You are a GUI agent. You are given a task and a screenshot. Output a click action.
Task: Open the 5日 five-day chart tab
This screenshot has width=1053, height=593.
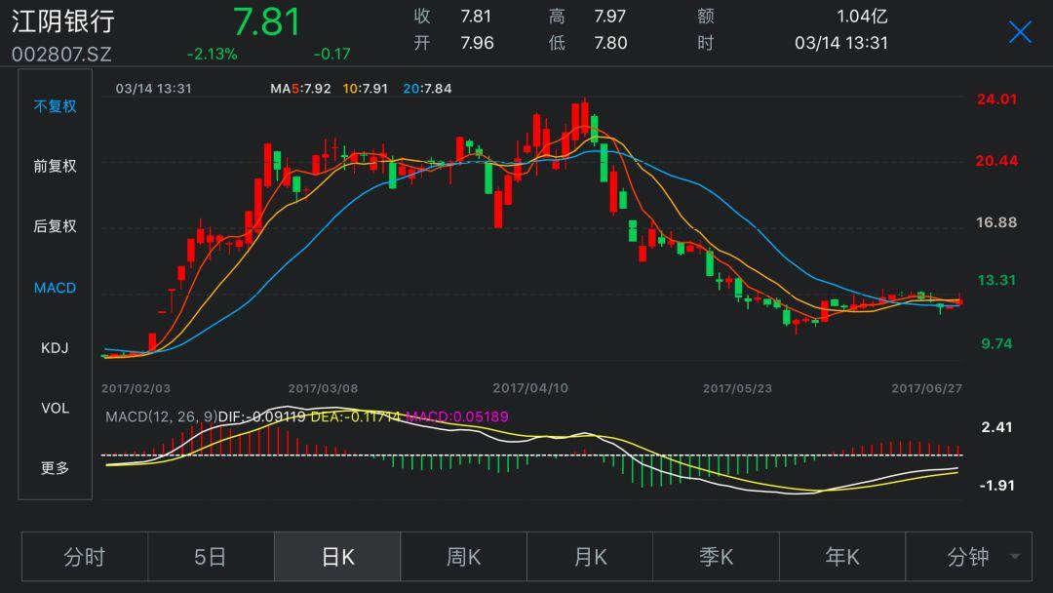(211, 557)
